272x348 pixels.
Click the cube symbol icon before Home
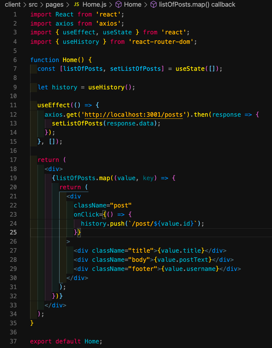pyautogui.click(x=119, y=5)
